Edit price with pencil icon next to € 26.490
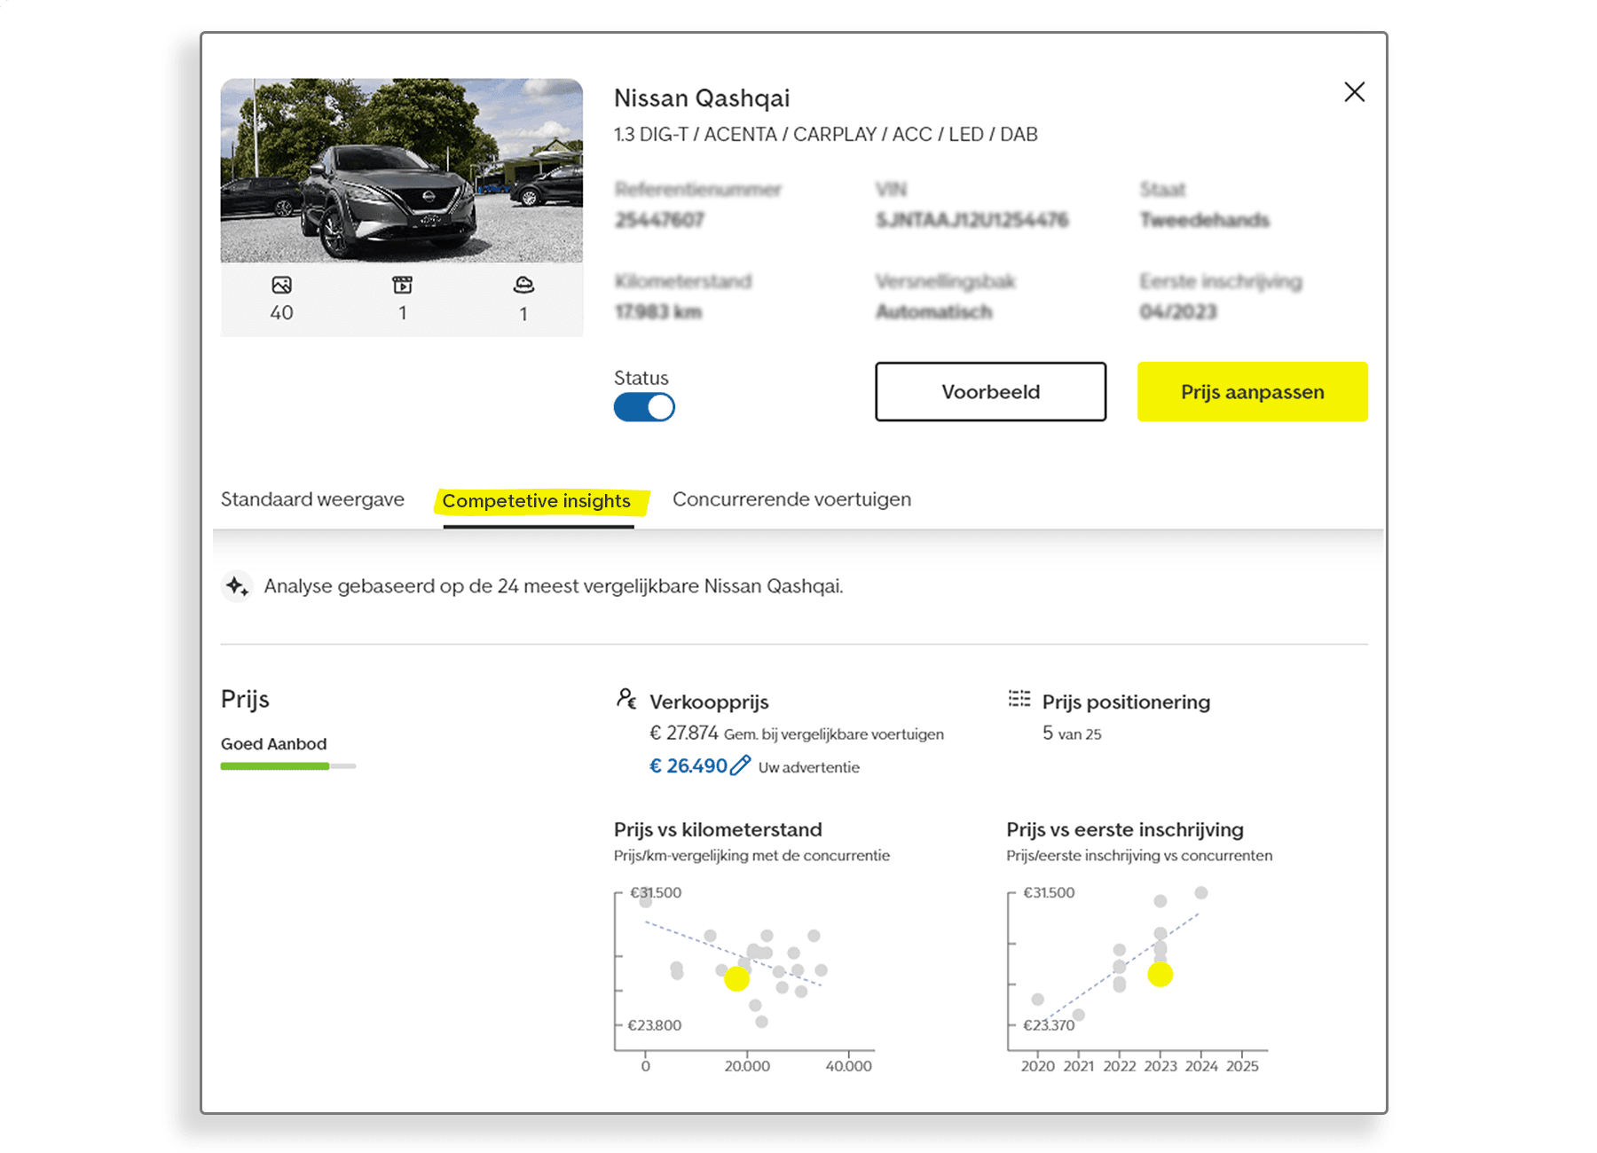This screenshot has width=1597, height=1153. tap(740, 765)
